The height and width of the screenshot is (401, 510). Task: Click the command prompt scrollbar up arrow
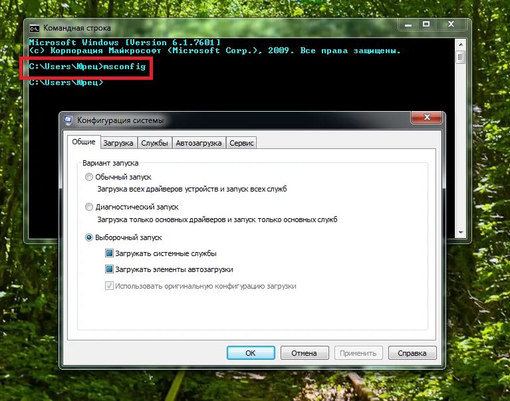tap(461, 44)
